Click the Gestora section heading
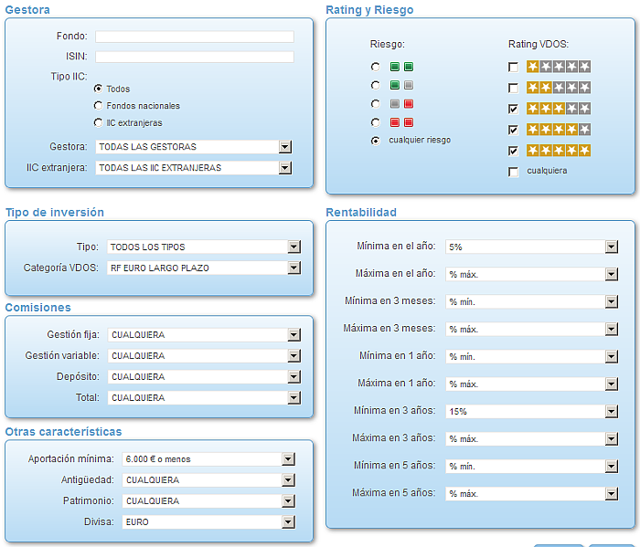This screenshot has width=640, height=547. (27, 10)
